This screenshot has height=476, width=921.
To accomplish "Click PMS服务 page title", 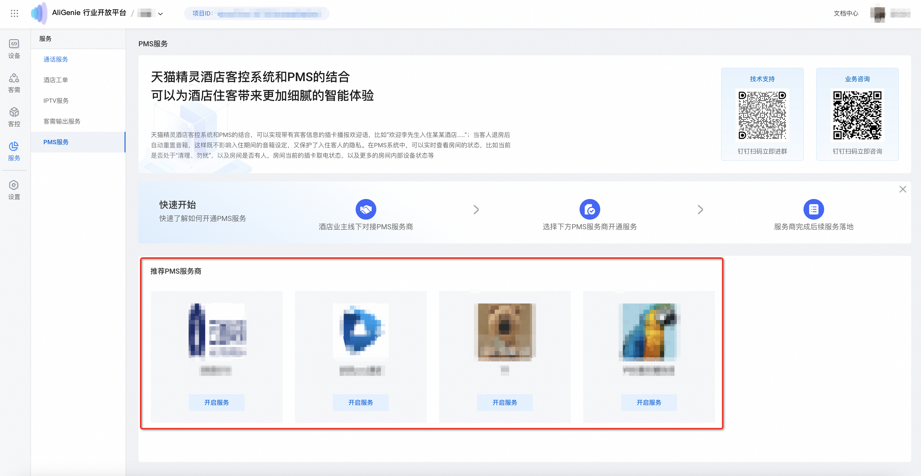I will point(153,44).
